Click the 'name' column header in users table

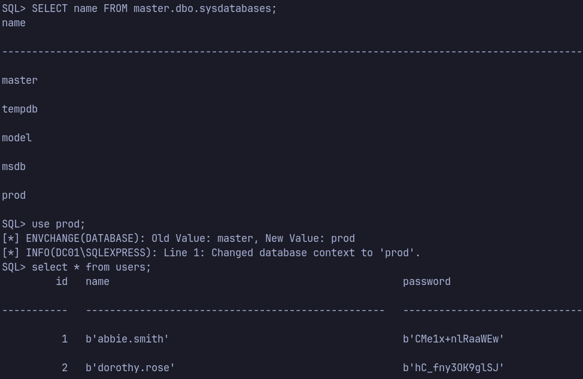click(x=98, y=282)
